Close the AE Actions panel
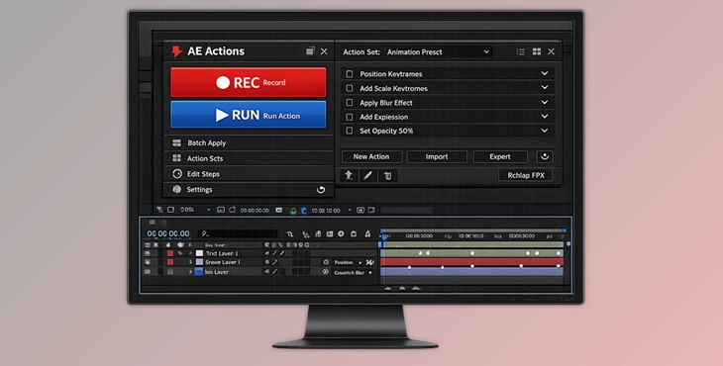723x366 pixels. point(324,51)
